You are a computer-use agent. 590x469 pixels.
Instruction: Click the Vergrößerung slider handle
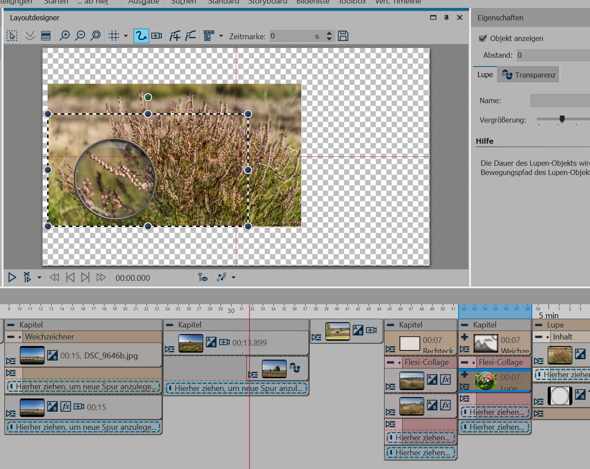coord(562,119)
